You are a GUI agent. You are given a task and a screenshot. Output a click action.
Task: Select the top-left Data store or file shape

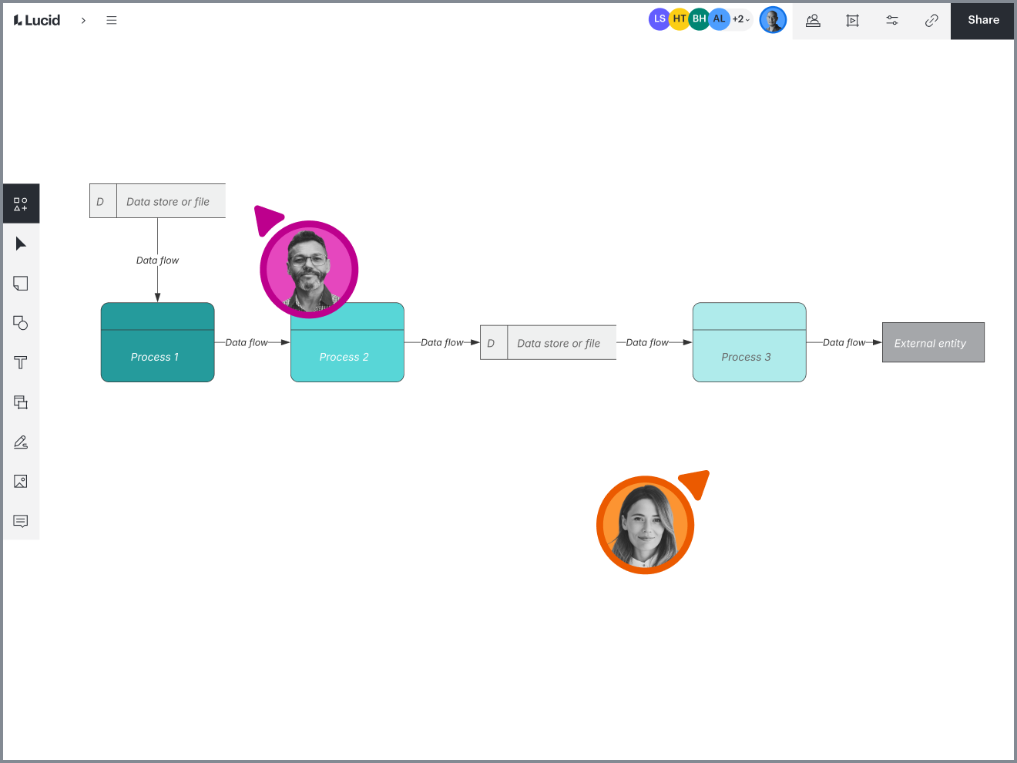click(158, 201)
